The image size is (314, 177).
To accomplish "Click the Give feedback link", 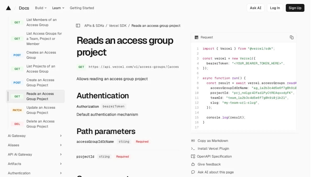I will [209, 164].
